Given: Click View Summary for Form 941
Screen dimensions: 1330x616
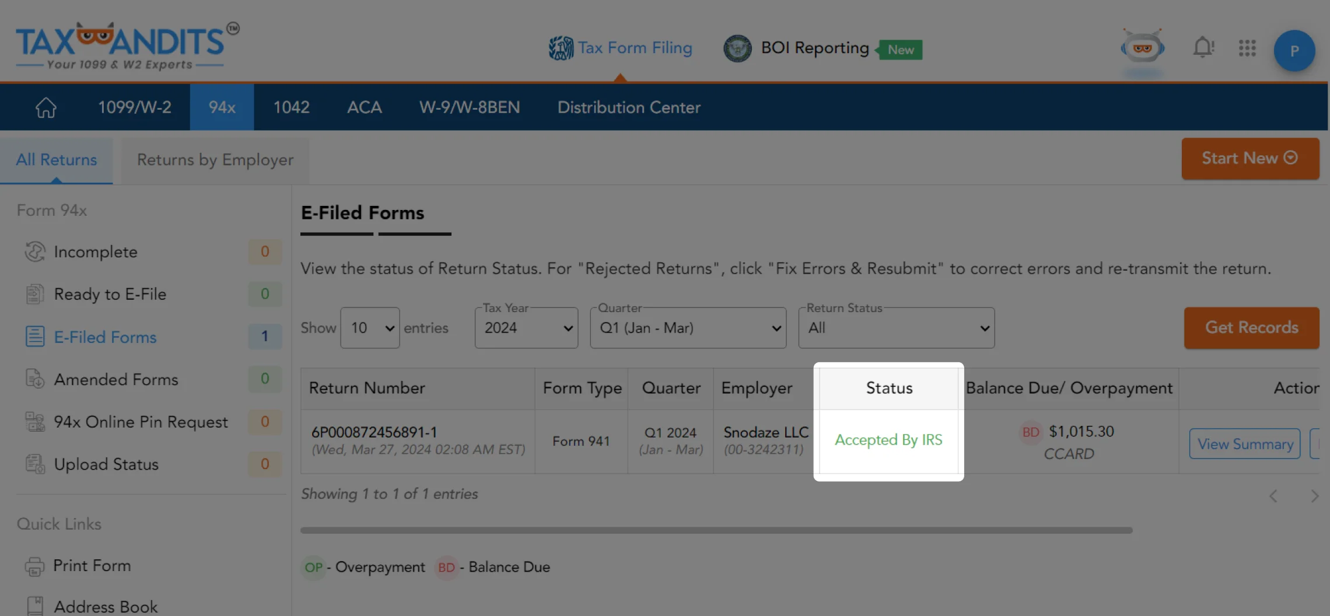Looking at the screenshot, I should pyautogui.click(x=1245, y=444).
